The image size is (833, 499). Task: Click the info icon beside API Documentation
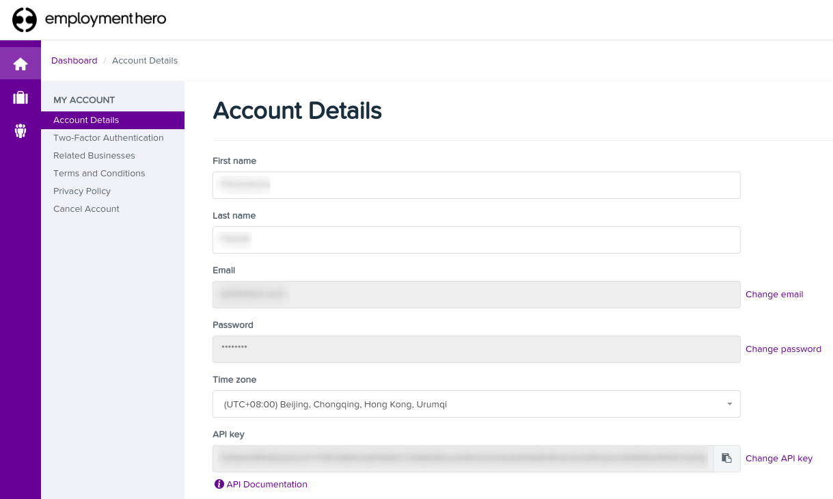[219, 484]
